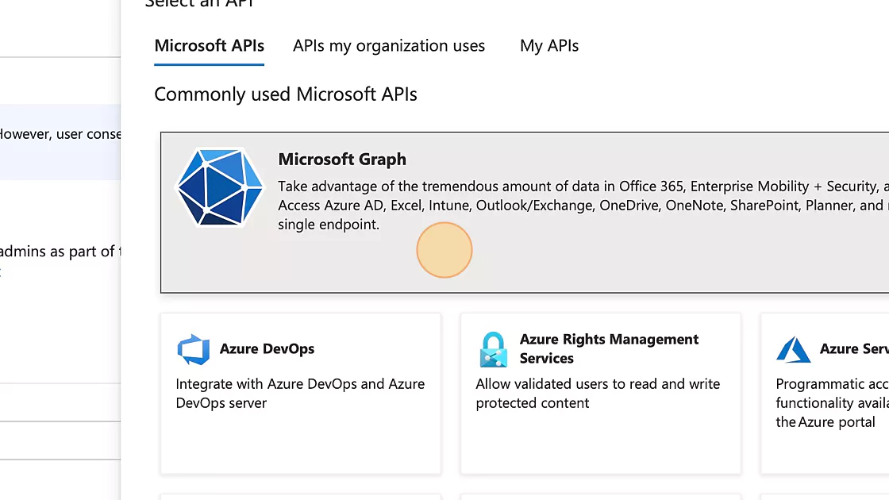Viewport: 889px width, 500px height.
Task: Select the My APIs tab
Action: 548,45
